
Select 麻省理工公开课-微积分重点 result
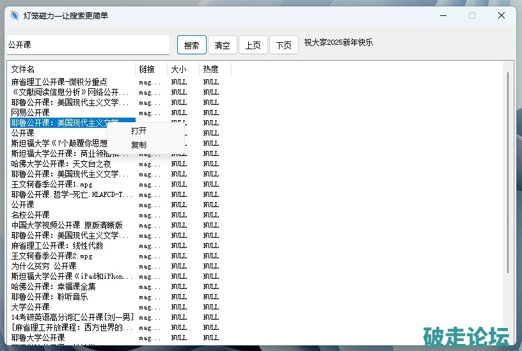pos(59,82)
